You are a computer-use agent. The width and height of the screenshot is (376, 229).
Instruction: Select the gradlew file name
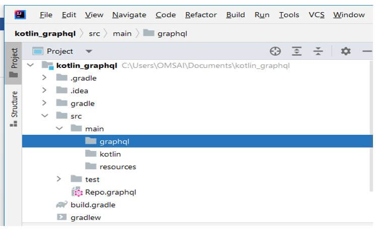(x=86, y=217)
